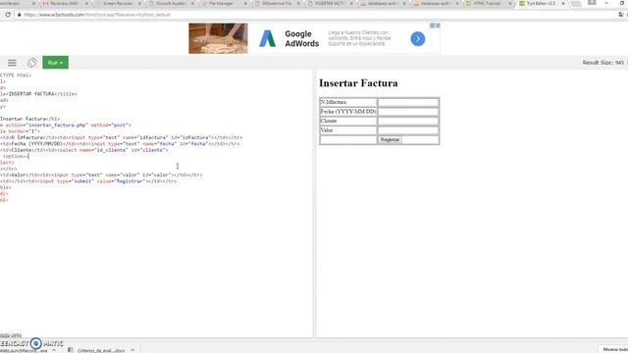Click the rotate orientation icon
The image size is (628, 353).
[x=32, y=63]
